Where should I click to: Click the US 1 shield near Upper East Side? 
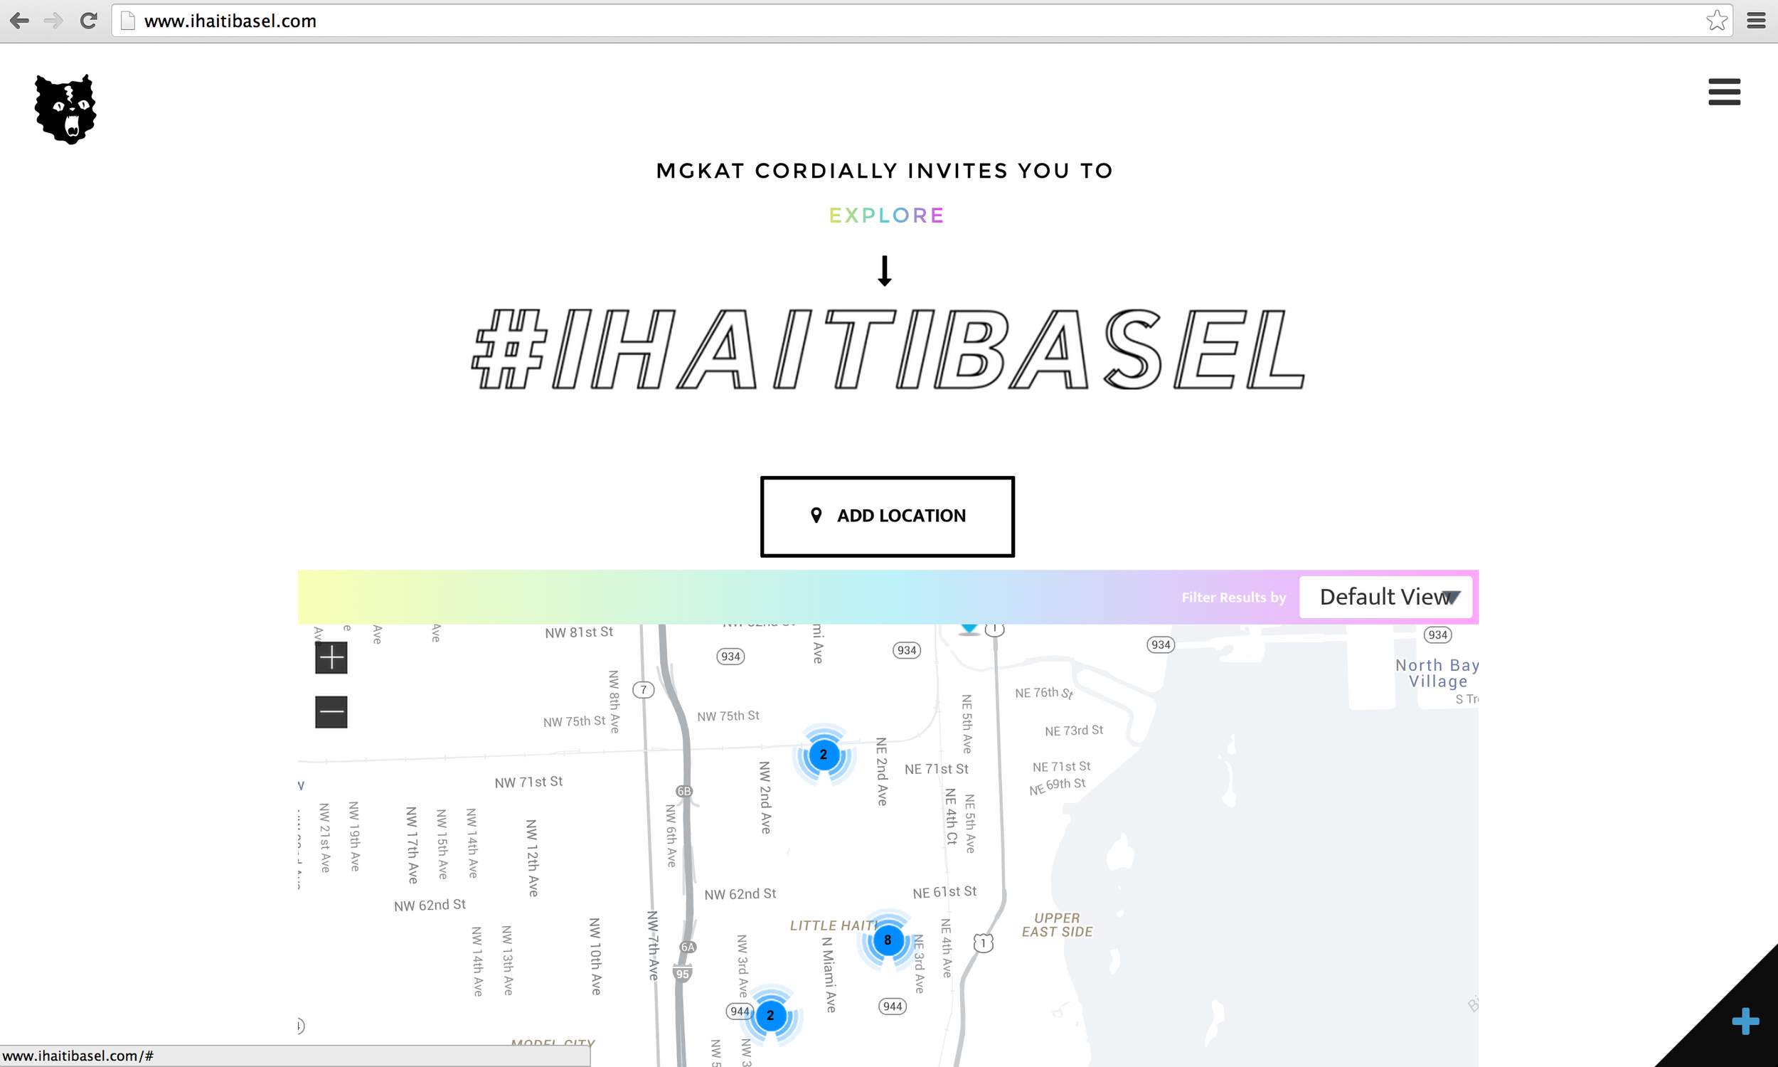pyautogui.click(x=983, y=943)
